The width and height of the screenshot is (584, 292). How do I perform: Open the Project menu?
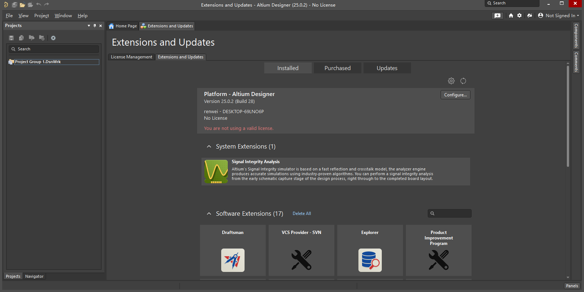pyautogui.click(x=41, y=16)
